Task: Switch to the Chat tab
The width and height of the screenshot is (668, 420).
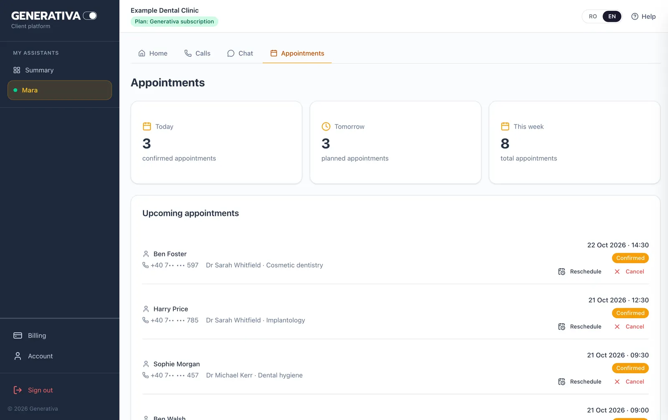Action: (x=240, y=53)
